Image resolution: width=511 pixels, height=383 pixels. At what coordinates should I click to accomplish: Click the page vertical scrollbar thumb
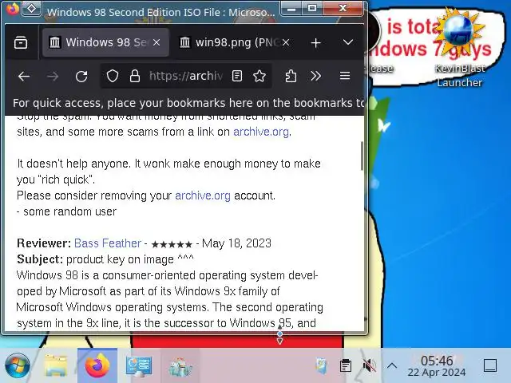(362, 156)
